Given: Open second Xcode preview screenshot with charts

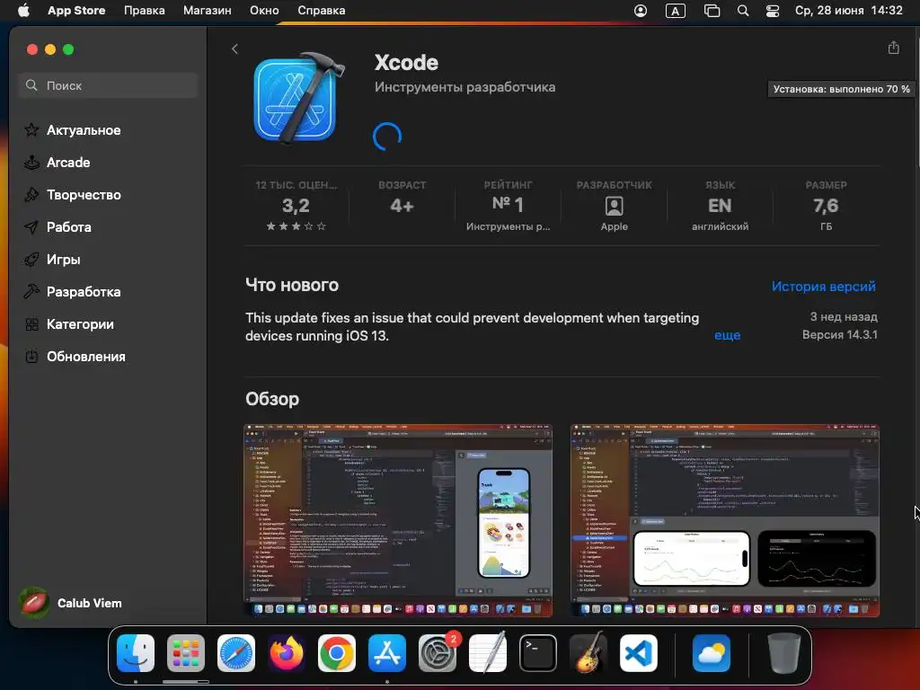Looking at the screenshot, I should (x=725, y=520).
